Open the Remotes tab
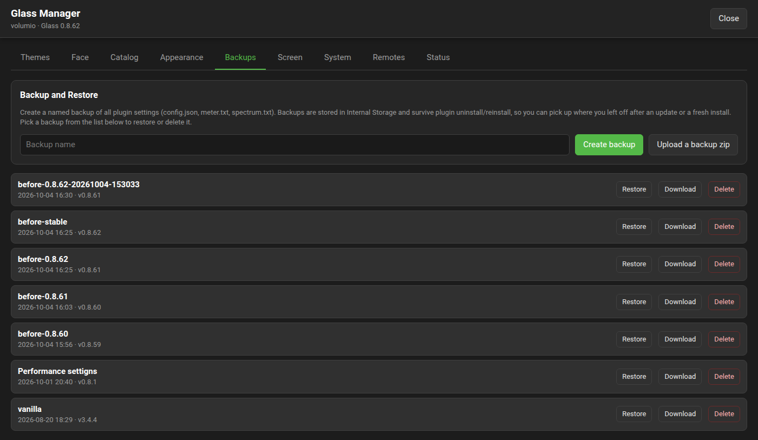Viewport: 758px width, 440px height. (389, 57)
